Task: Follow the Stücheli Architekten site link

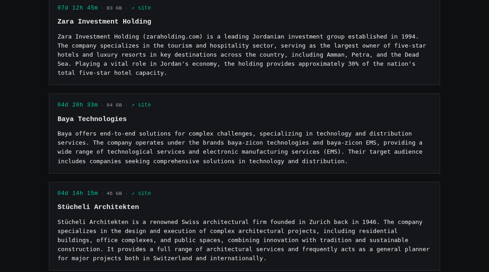Action: click(141, 193)
